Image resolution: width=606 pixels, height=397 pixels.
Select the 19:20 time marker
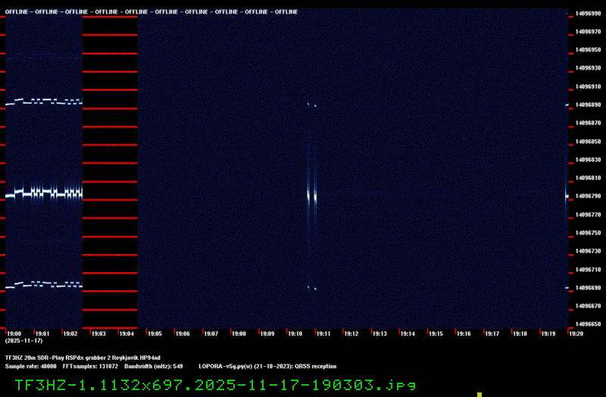(x=576, y=333)
